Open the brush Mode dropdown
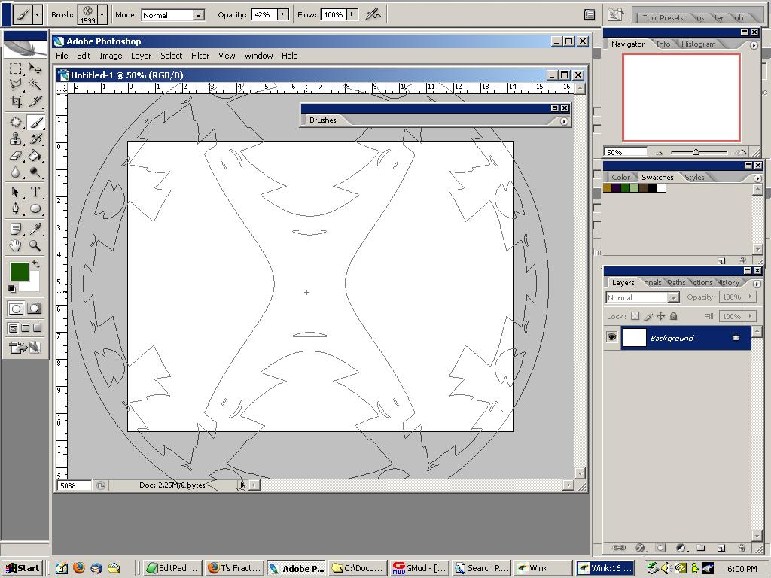Image resolution: width=771 pixels, height=578 pixels. pos(198,15)
